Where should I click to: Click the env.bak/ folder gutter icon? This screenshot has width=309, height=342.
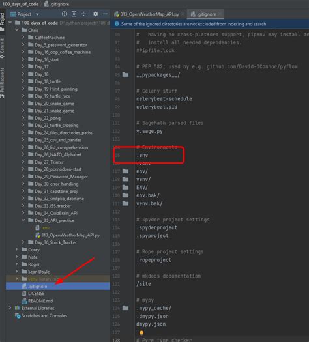[125, 195]
